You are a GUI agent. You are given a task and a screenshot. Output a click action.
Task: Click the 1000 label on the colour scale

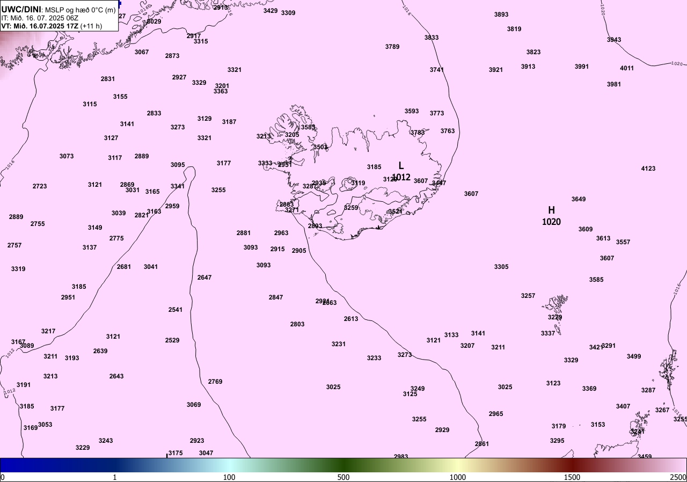(458, 477)
